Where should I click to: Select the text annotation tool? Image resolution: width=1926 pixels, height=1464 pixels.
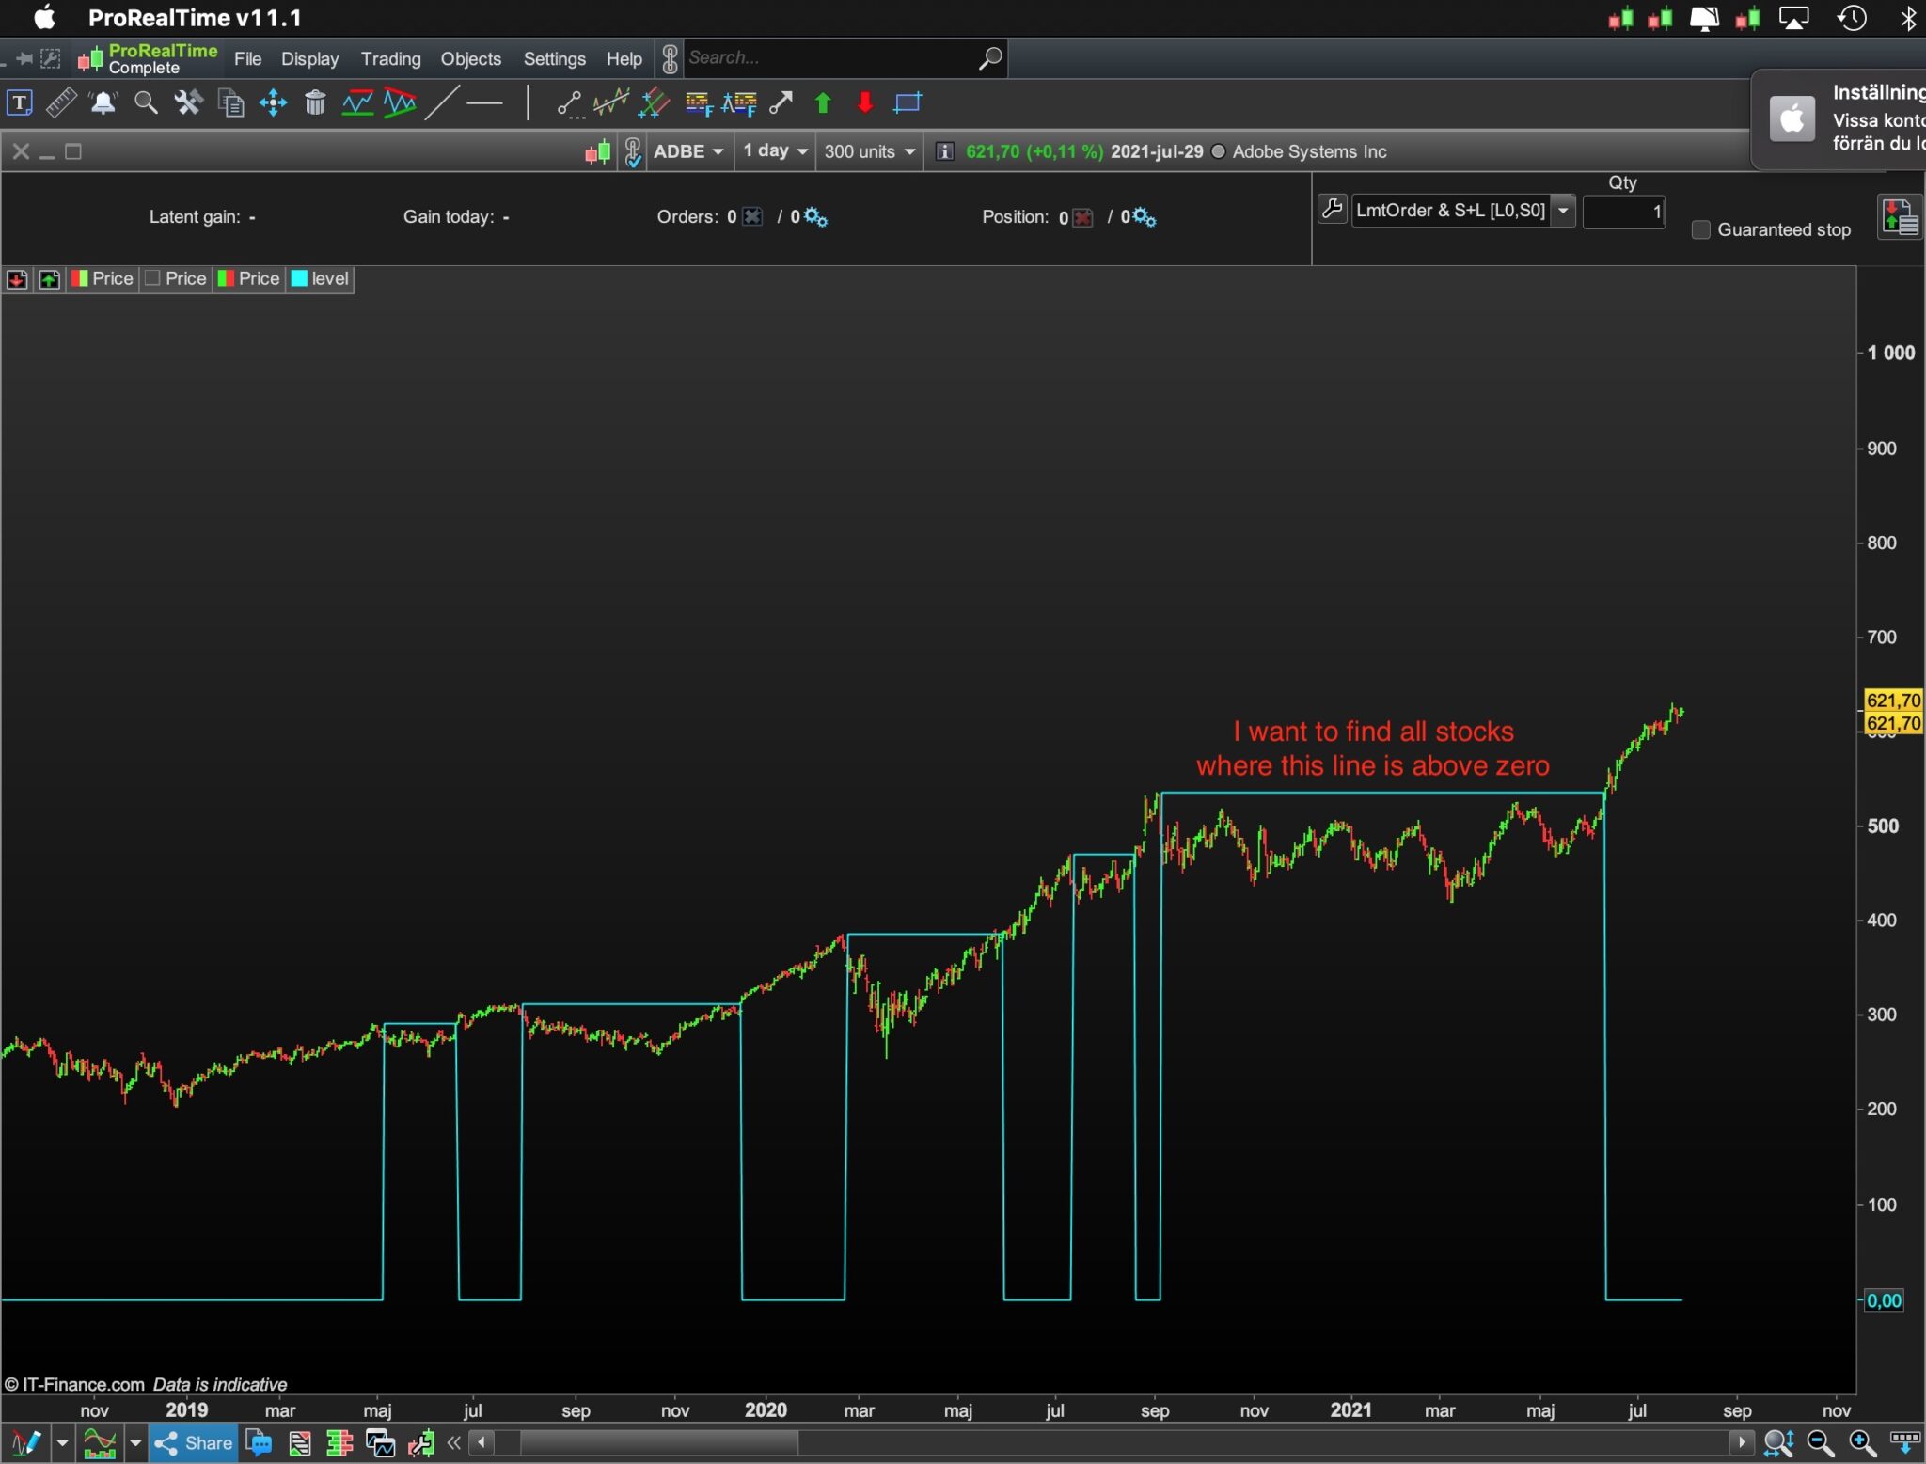(20, 102)
